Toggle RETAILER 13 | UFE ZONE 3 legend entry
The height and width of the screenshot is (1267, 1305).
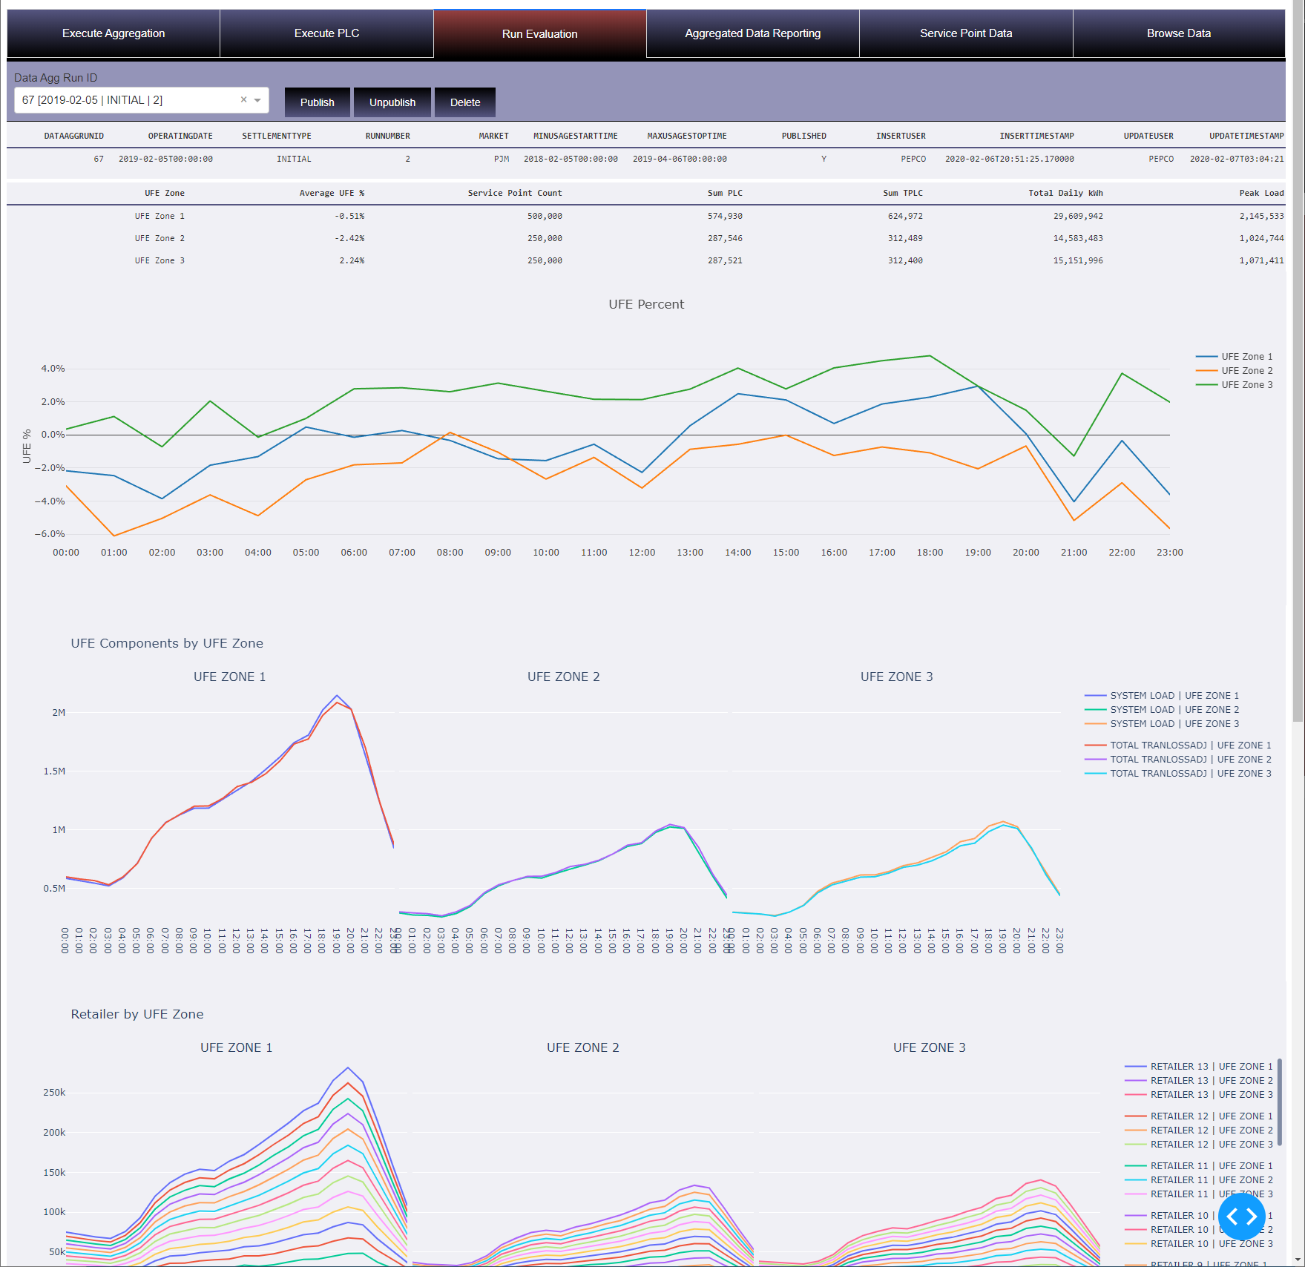tap(1199, 1095)
